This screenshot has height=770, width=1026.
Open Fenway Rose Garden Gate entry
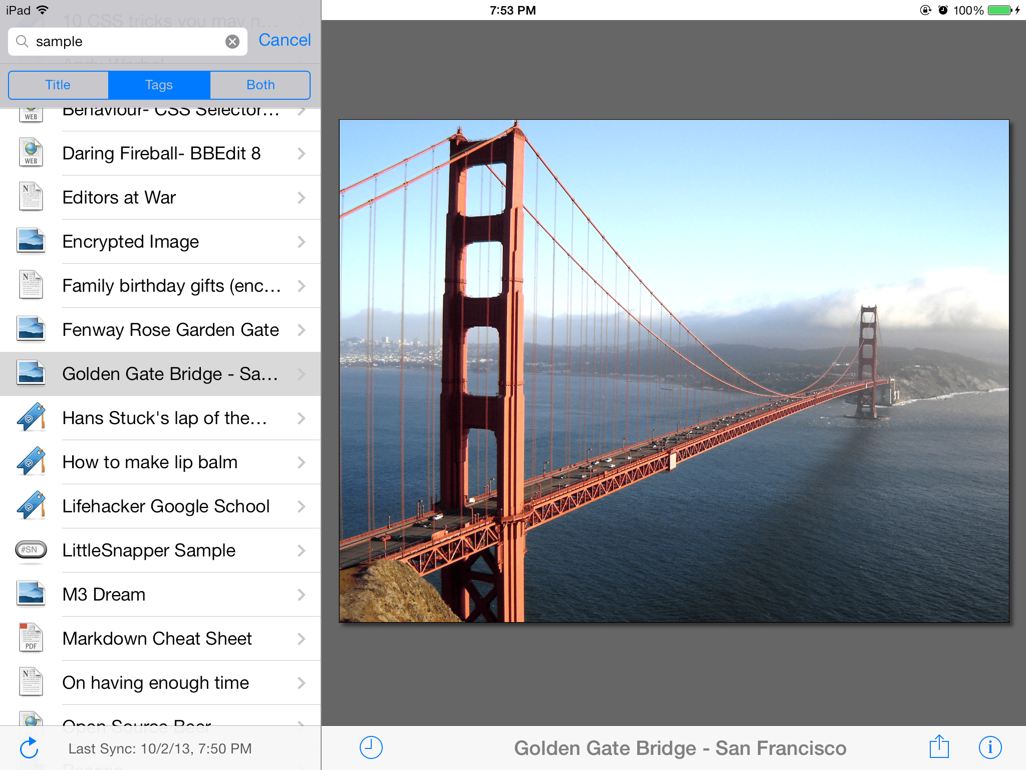pos(170,330)
